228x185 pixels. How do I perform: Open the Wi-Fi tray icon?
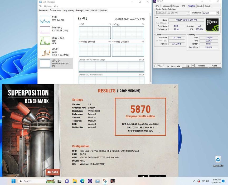coord(203,181)
